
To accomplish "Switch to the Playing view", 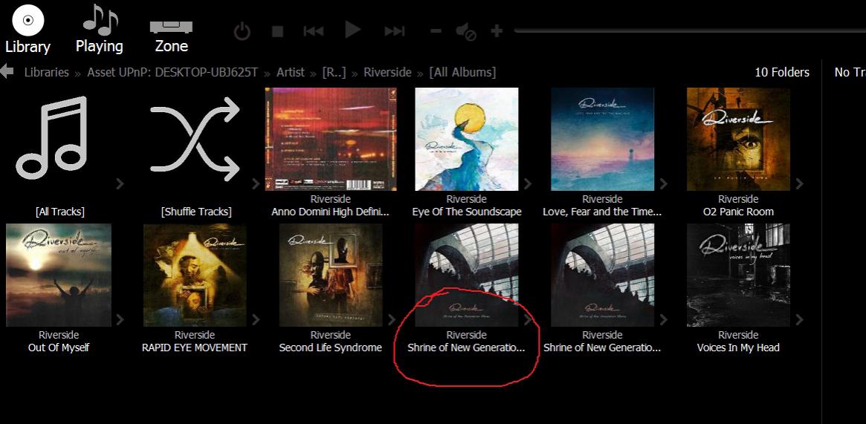I will coord(99,30).
